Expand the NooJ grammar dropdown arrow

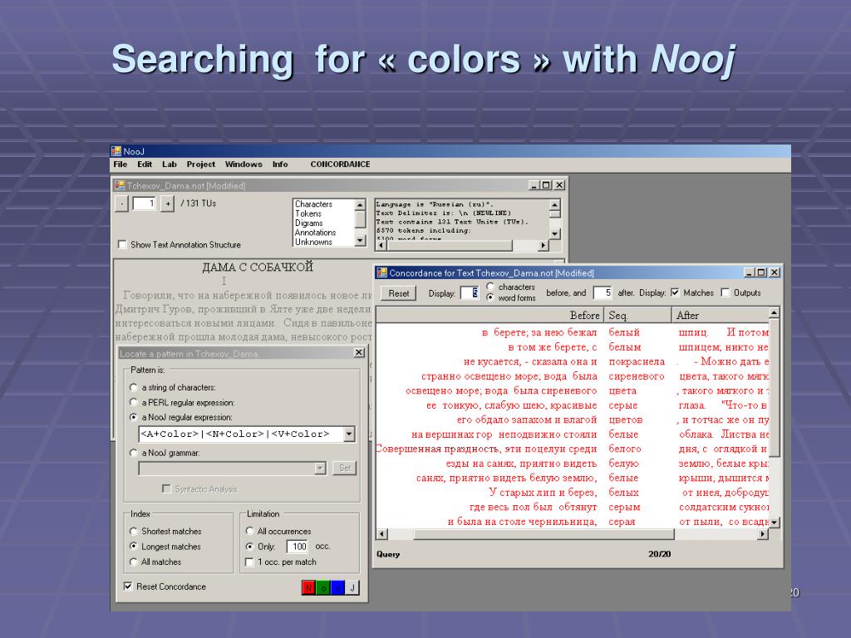tap(320, 469)
